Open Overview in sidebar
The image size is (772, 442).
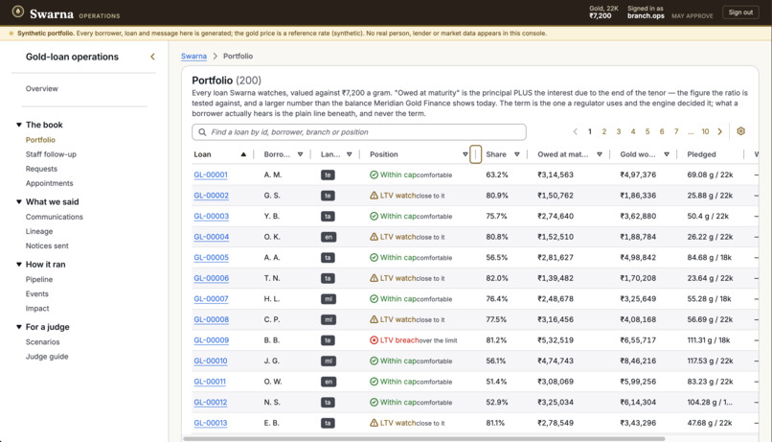point(42,89)
